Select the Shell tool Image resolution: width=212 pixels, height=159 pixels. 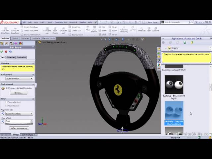(102, 34)
